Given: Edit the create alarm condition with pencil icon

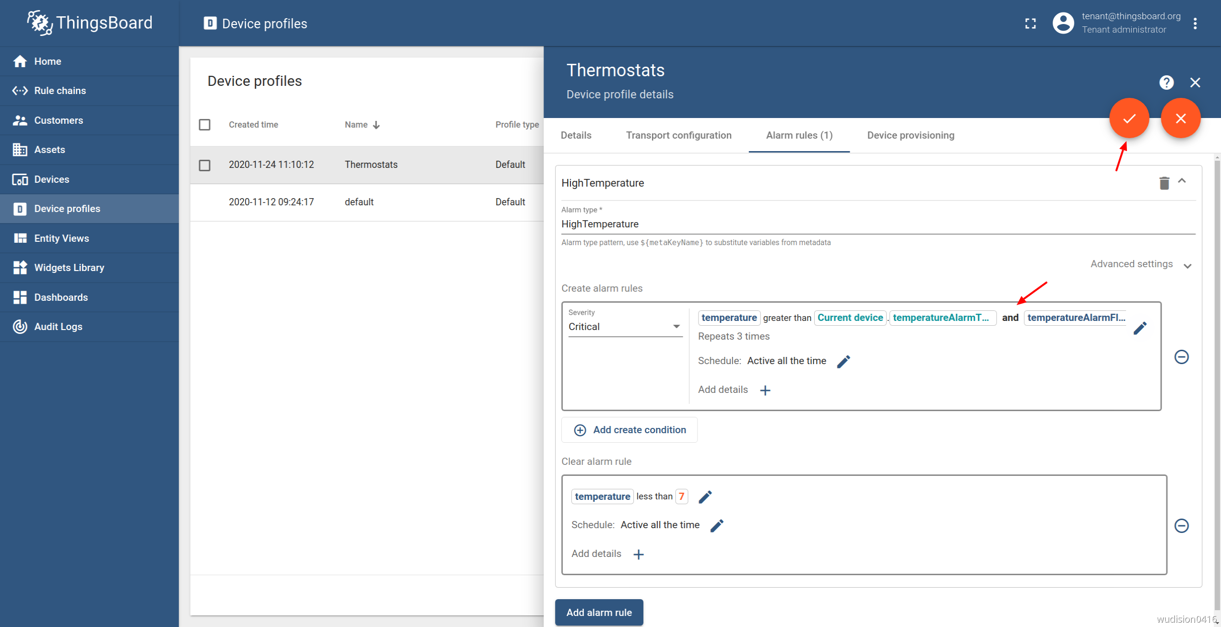Looking at the screenshot, I should coord(1140,328).
